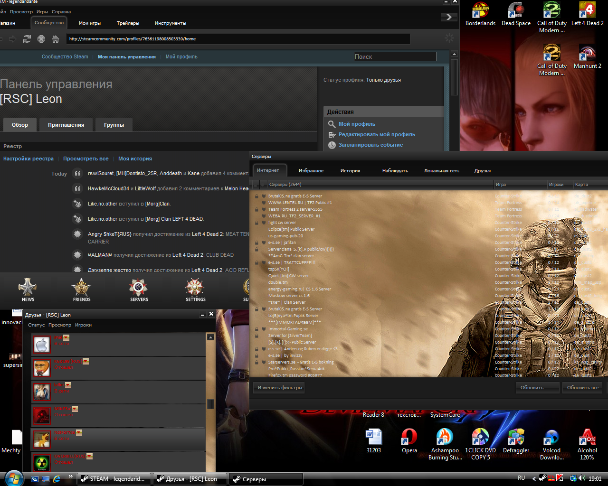
Task: Open the Статус menu in Friends window
Action: [x=36, y=325]
